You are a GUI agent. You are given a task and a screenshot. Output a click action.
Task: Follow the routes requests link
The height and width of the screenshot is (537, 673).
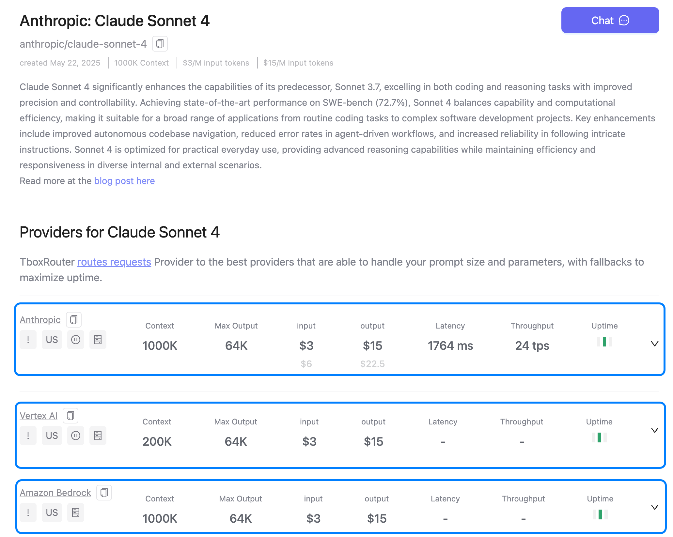pyautogui.click(x=114, y=262)
